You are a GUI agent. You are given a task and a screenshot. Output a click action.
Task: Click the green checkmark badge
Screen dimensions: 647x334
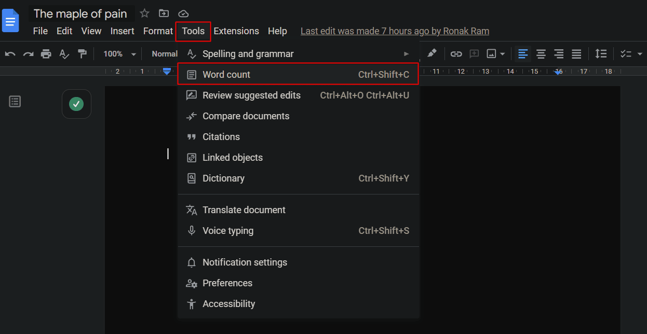(x=77, y=104)
